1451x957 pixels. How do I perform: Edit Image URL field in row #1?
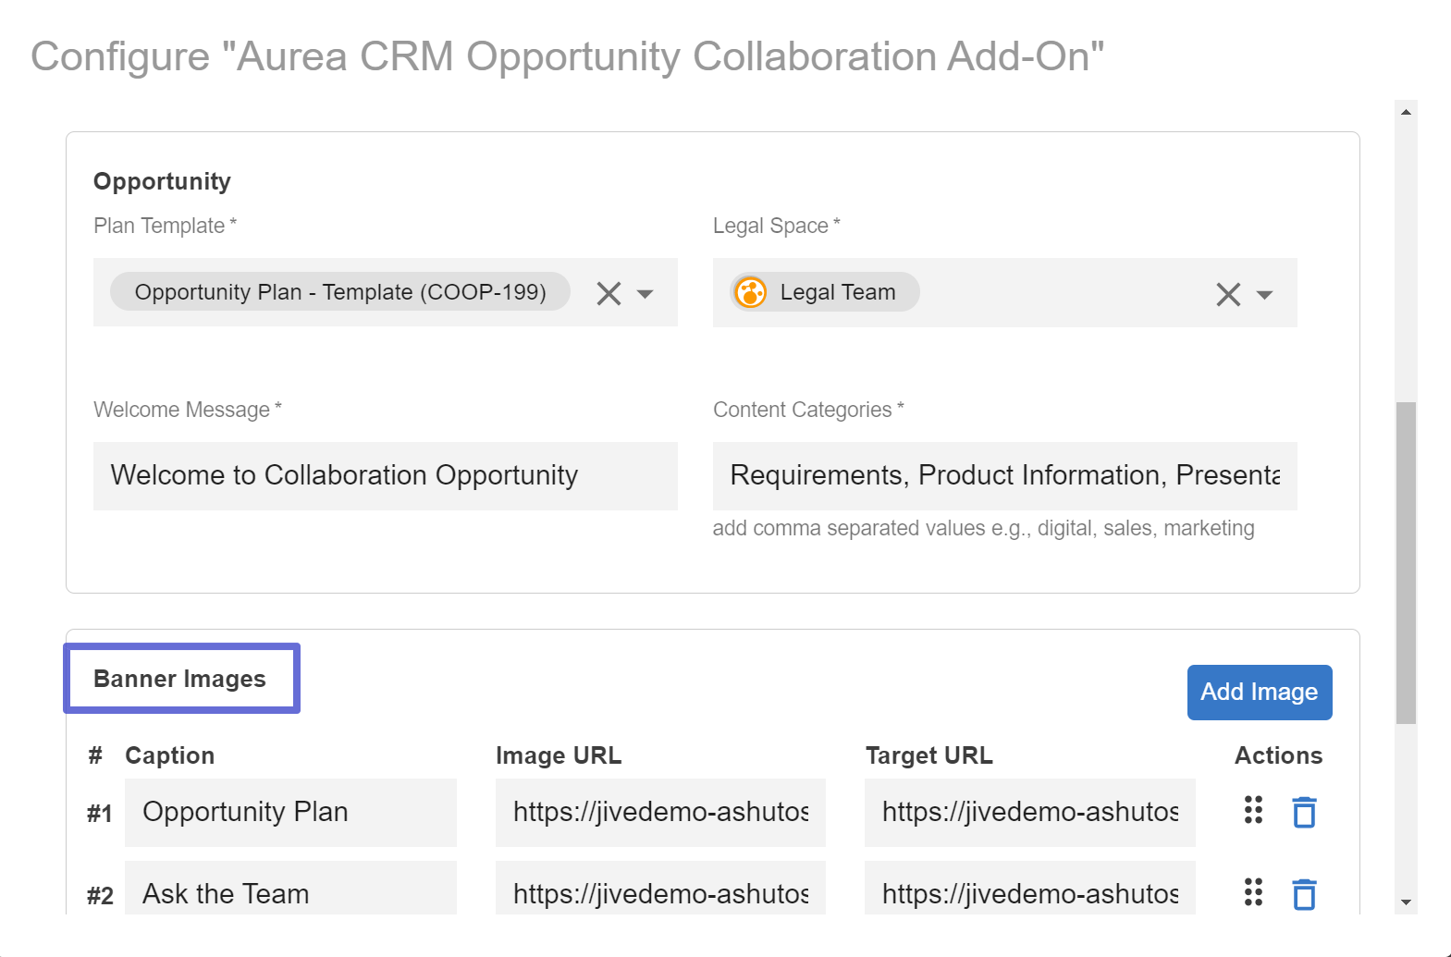660,812
